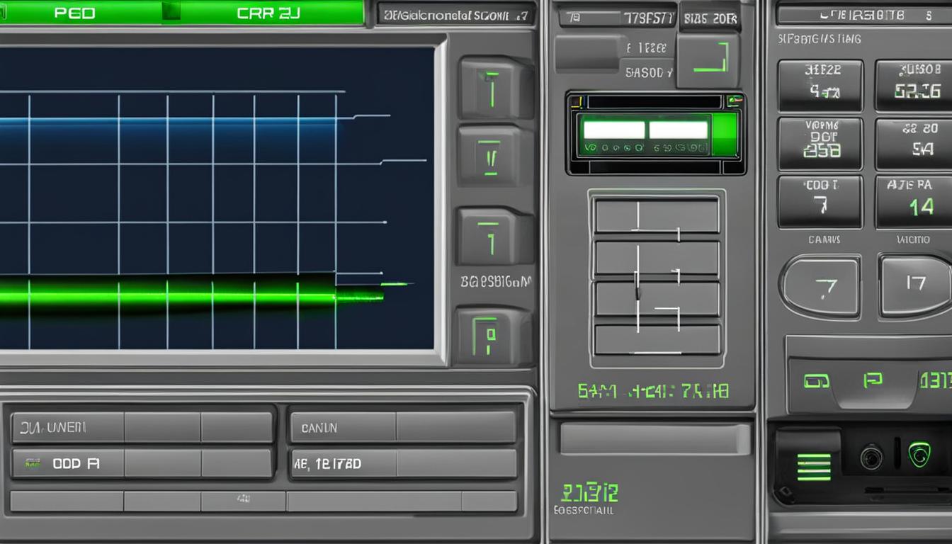Image resolution: width=952 pixels, height=544 pixels.
Task: Expand the AE, 1E I7BD row
Action: [402, 464]
